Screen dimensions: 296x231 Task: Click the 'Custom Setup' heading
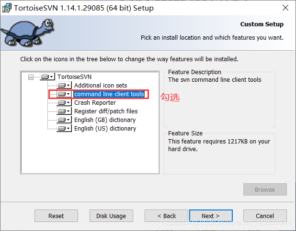click(x=262, y=24)
